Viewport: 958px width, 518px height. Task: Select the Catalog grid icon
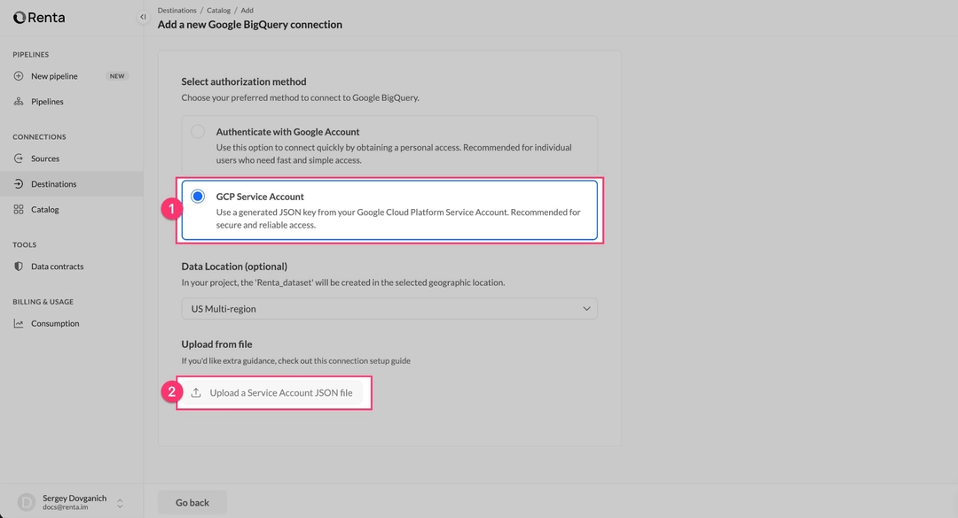tap(20, 209)
